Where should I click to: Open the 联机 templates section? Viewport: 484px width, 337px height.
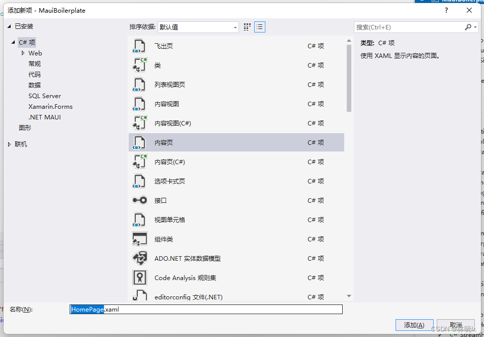point(20,144)
